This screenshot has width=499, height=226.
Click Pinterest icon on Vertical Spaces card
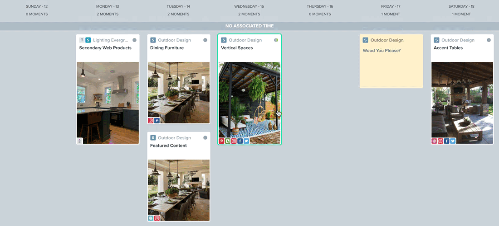pyautogui.click(x=221, y=141)
